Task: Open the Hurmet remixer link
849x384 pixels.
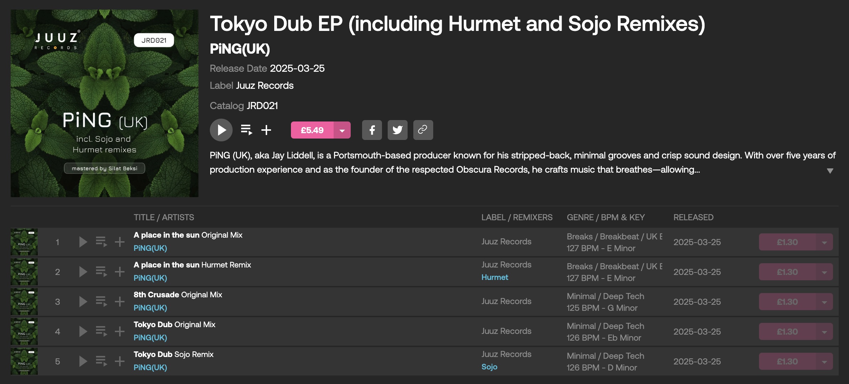Action: [495, 277]
